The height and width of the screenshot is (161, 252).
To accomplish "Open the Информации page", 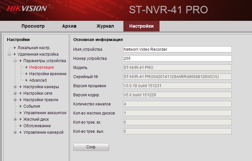I will tap(42, 67).
